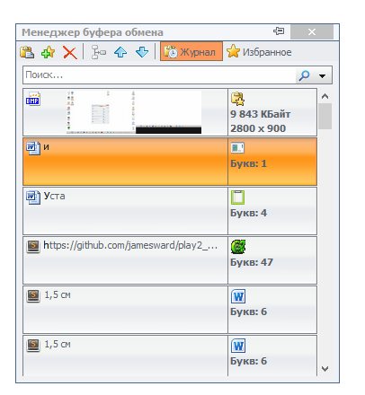
Task: Click the Букв: 1 label
Action: pyautogui.click(x=248, y=163)
